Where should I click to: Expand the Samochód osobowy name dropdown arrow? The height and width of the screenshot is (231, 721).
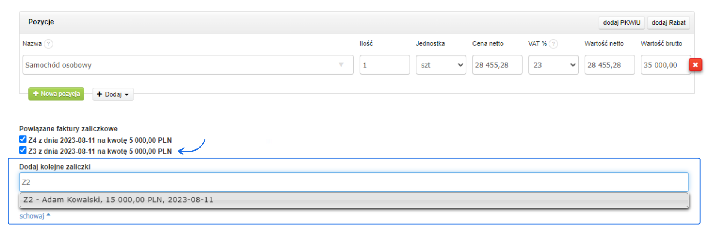click(x=341, y=65)
